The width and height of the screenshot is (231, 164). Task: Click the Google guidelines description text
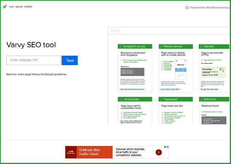pyautogui.click(x=37, y=74)
